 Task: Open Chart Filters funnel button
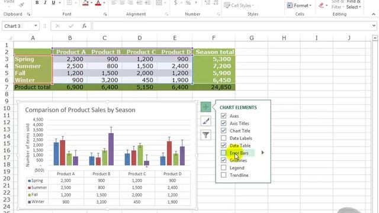[205, 135]
